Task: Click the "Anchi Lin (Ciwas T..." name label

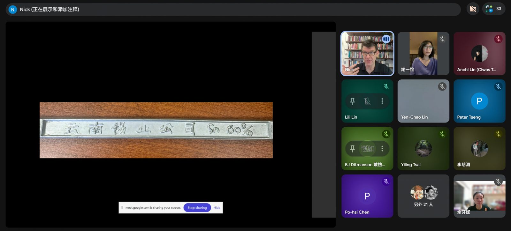Action: (477, 70)
